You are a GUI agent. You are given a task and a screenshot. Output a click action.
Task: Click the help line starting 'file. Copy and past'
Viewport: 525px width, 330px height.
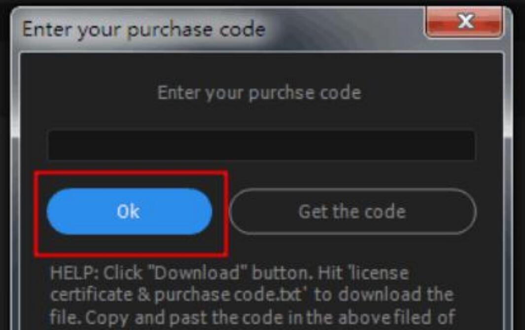click(x=252, y=317)
